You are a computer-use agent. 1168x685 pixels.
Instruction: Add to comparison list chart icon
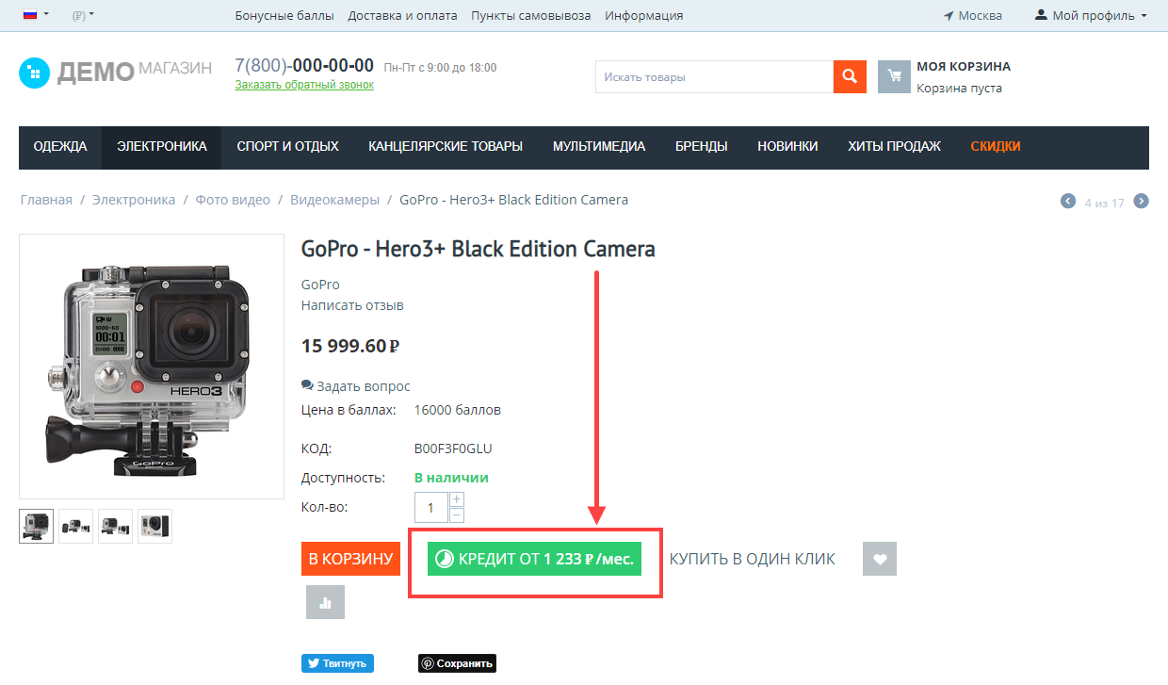tap(325, 602)
